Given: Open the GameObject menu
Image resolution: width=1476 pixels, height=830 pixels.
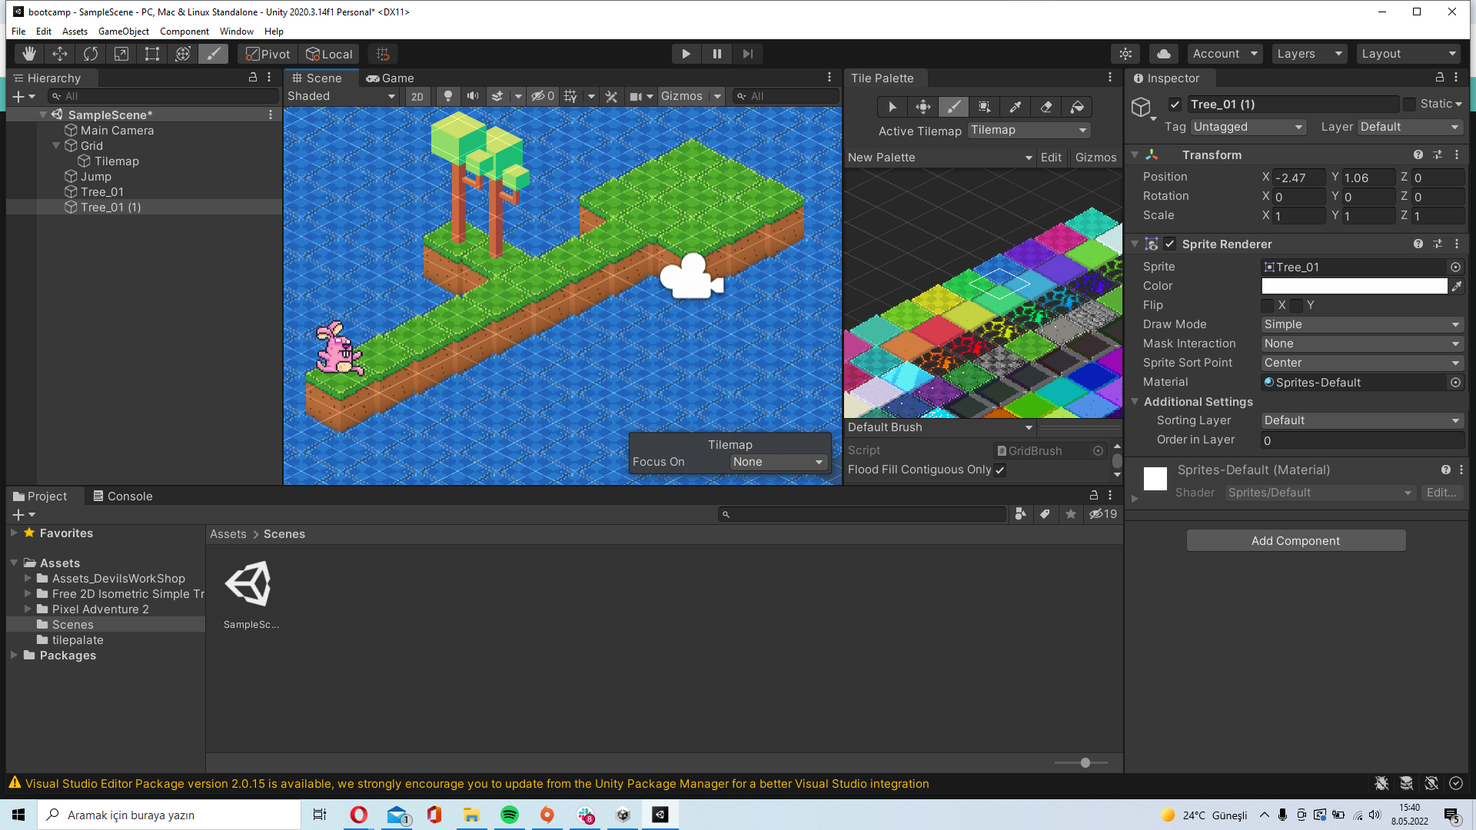Looking at the screenshot, I should click(123, 31).
